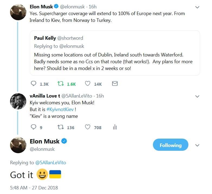The image size is (212, 194).
Task: Click Elon Musk's avatar on the top tweet
Action: pos(18,12)
